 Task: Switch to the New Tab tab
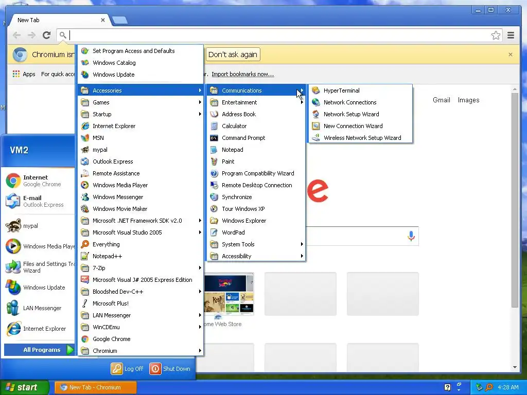pos(60,20)
